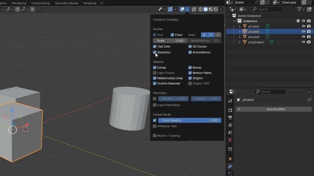
Task: Open the Collection properties tab
Action: 230,149
